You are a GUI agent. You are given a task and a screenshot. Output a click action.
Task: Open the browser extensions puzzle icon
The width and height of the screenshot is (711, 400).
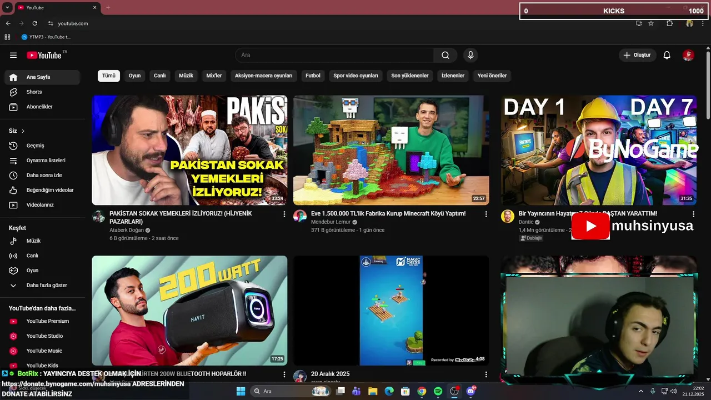click(669, 23)
